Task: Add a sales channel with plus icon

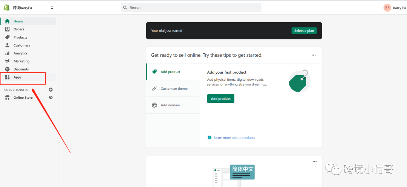Action: tap(50, 90)
